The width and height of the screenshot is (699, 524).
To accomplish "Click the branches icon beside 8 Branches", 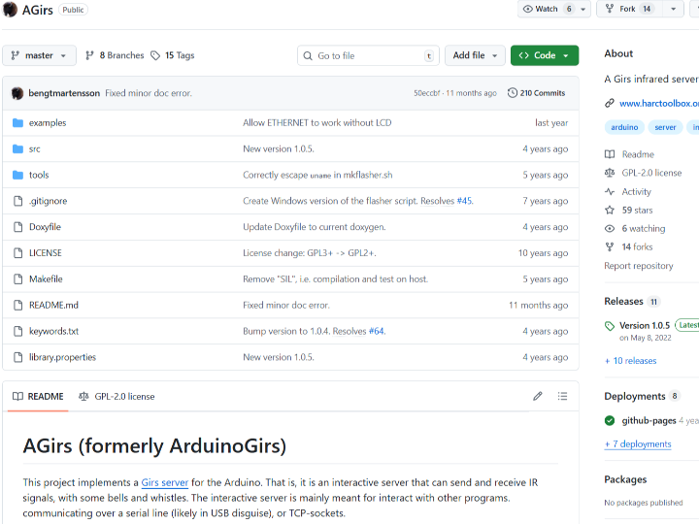I will (x=90, y=55).
